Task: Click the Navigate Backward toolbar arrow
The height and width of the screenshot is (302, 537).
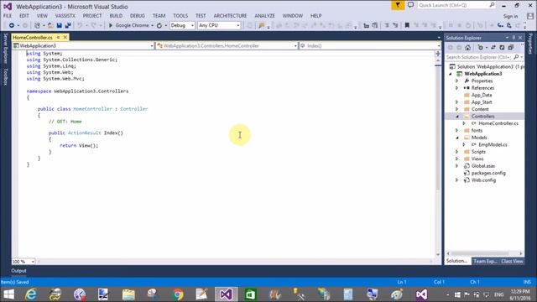Action: click(x=11, y=25)
